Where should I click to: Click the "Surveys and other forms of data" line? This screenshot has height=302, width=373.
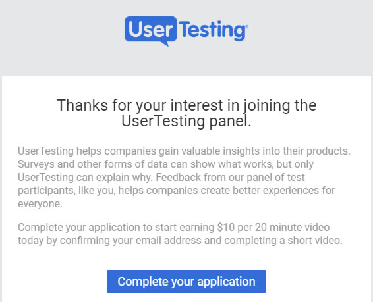pos(165,164)
